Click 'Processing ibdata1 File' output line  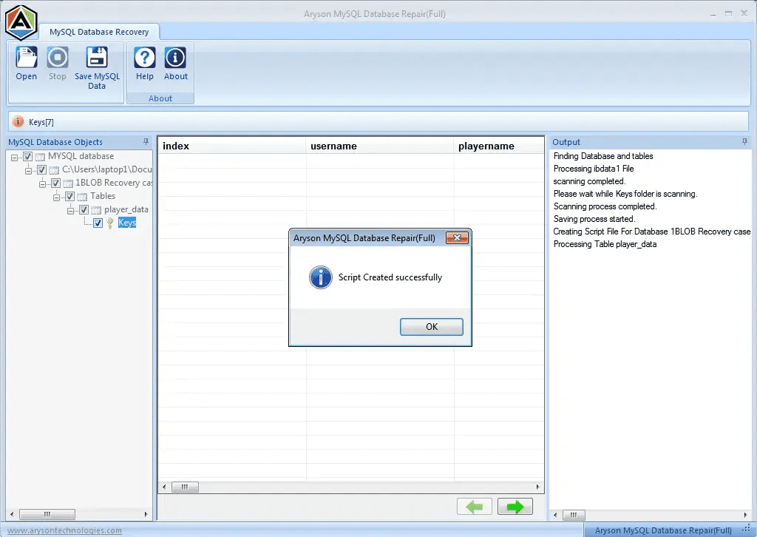click(594, 169)
